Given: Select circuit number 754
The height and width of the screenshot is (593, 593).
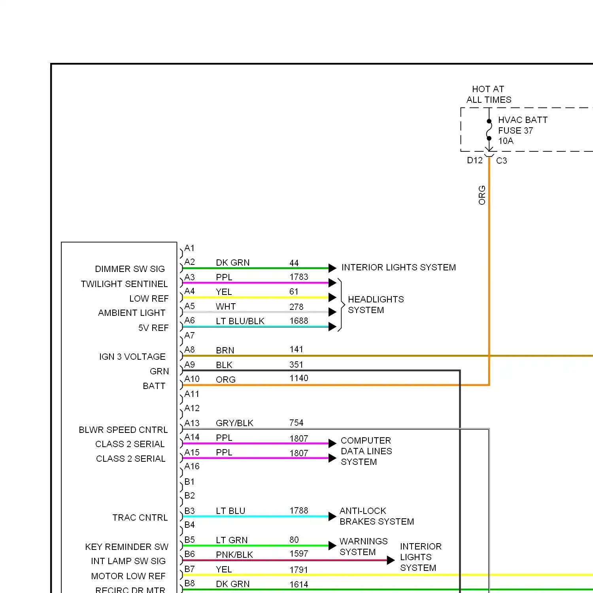Looking at the screenshot, I should click(296, 423).
